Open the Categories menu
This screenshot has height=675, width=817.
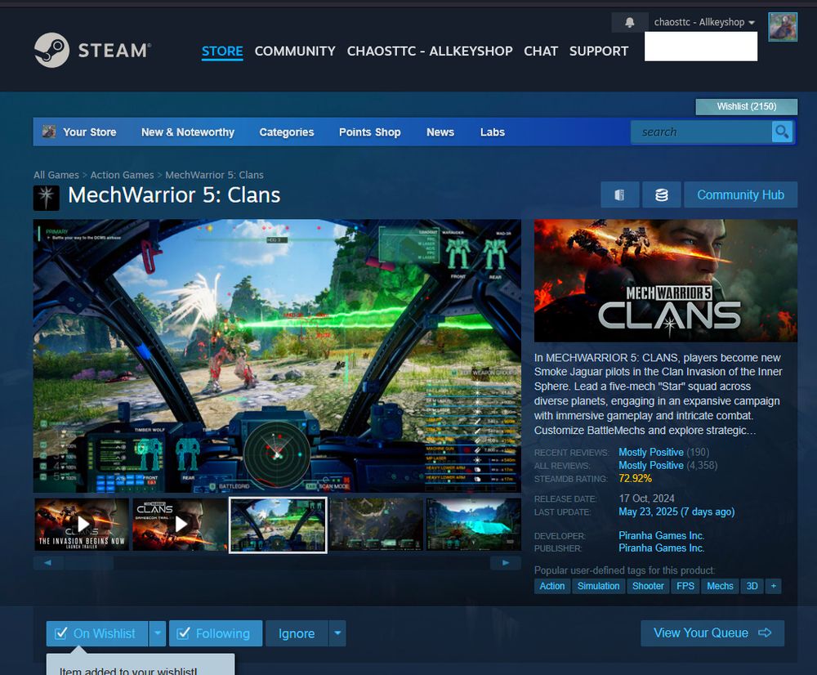tap(287, 132)
